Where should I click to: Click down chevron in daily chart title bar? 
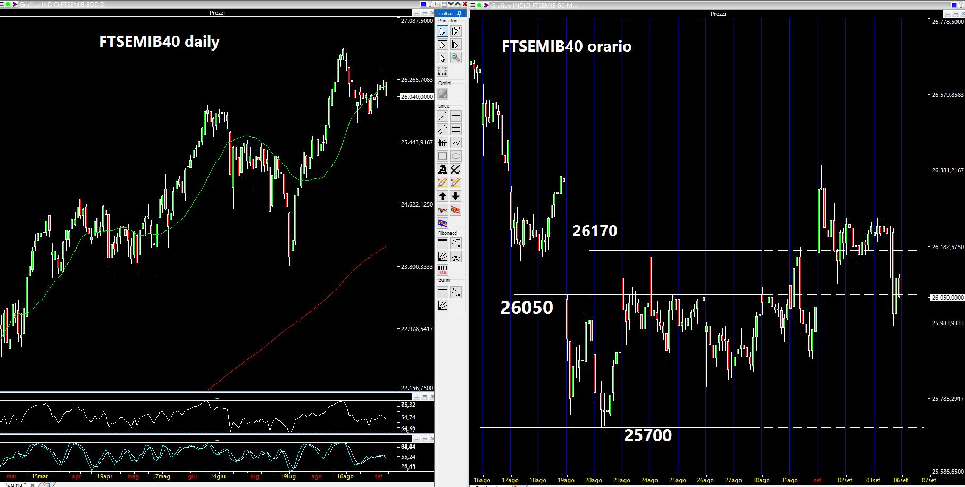point(451,4)
